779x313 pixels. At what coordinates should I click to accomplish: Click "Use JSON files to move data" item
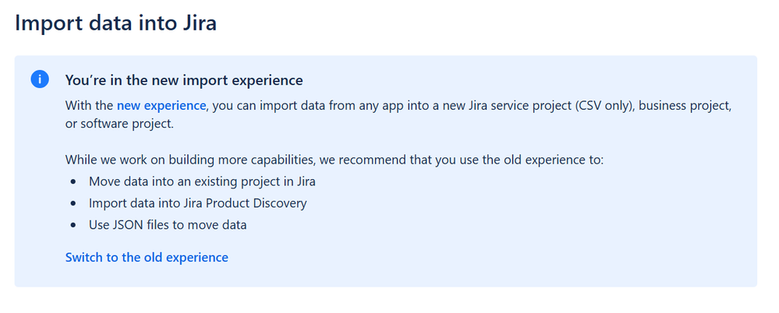(x=168, y=224)
